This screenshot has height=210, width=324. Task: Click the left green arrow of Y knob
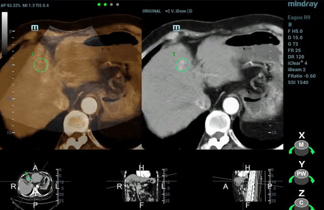(292, 179)
